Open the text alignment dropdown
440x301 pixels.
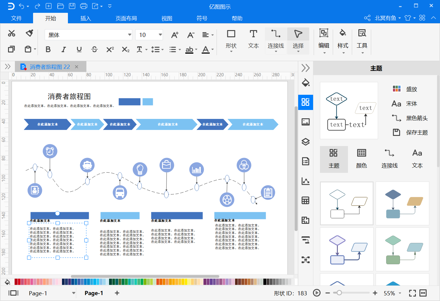click(208, 35)
